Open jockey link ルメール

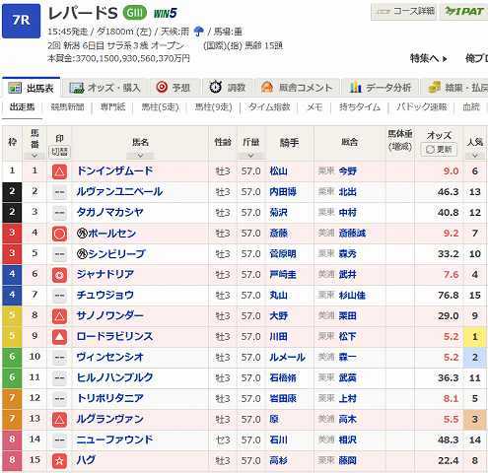click(x=287, y=358)
